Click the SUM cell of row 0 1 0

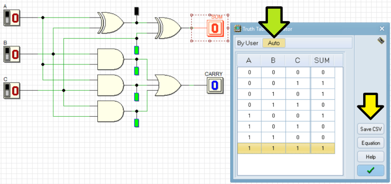[x=323, y=94]
